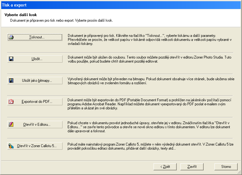Image resolution: width=242 pixels, height=175 pixels.
Task: Click description 'Dokument může být exportován do PDF'
Action: click(x=149, y=104)
